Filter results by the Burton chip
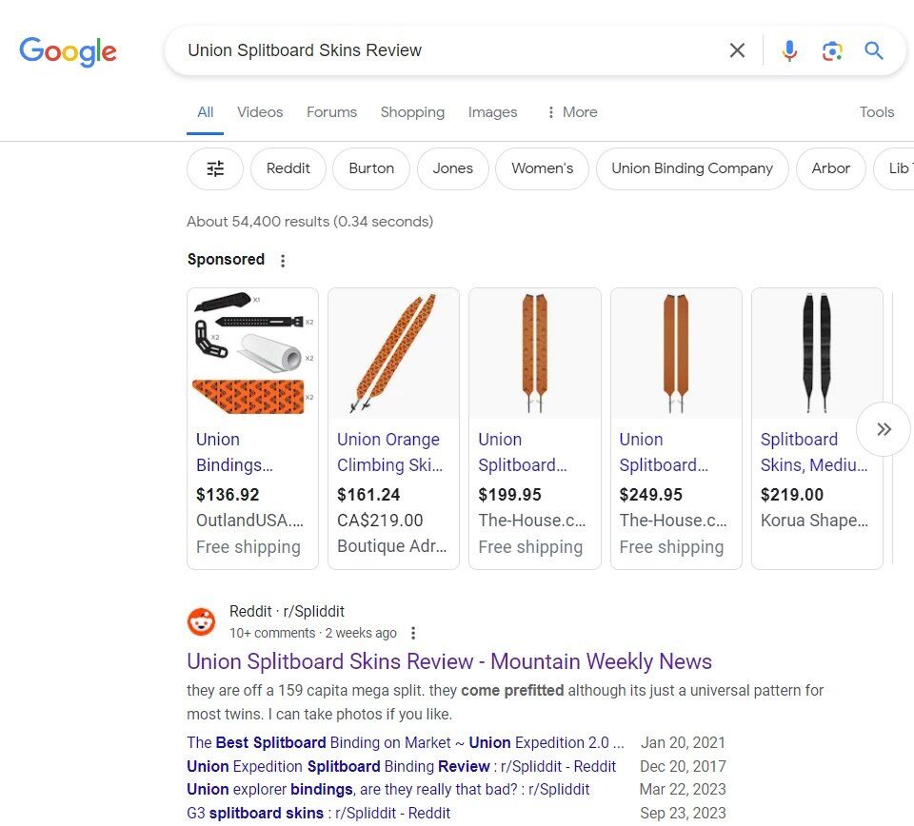Viewport: 914px width, 826px height. click(x=371, y=168)
